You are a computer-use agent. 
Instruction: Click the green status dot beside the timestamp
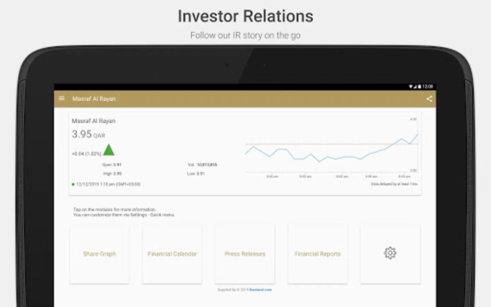pyautogui.click(x=73, y=184)
